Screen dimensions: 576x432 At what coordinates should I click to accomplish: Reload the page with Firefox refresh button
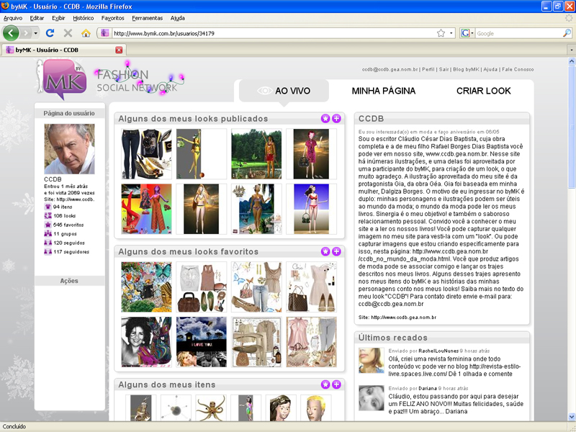tap(50, 33)
